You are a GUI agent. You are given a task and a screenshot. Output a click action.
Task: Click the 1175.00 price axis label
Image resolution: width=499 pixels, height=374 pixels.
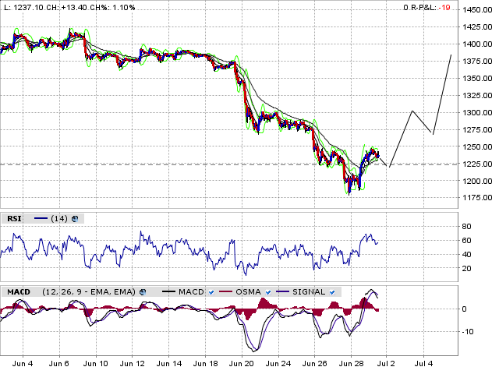(477, 198)
